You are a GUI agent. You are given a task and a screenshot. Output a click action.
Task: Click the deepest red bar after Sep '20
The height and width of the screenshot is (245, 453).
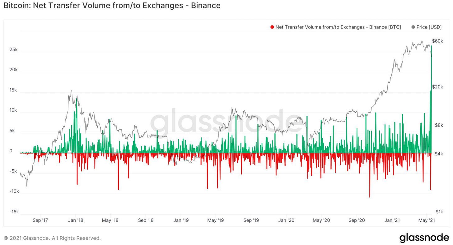[370, 175]
